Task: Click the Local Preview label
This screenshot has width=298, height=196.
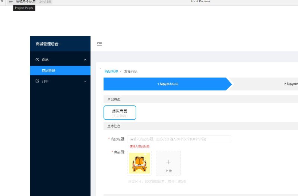Action: click(x=200, y=1)
